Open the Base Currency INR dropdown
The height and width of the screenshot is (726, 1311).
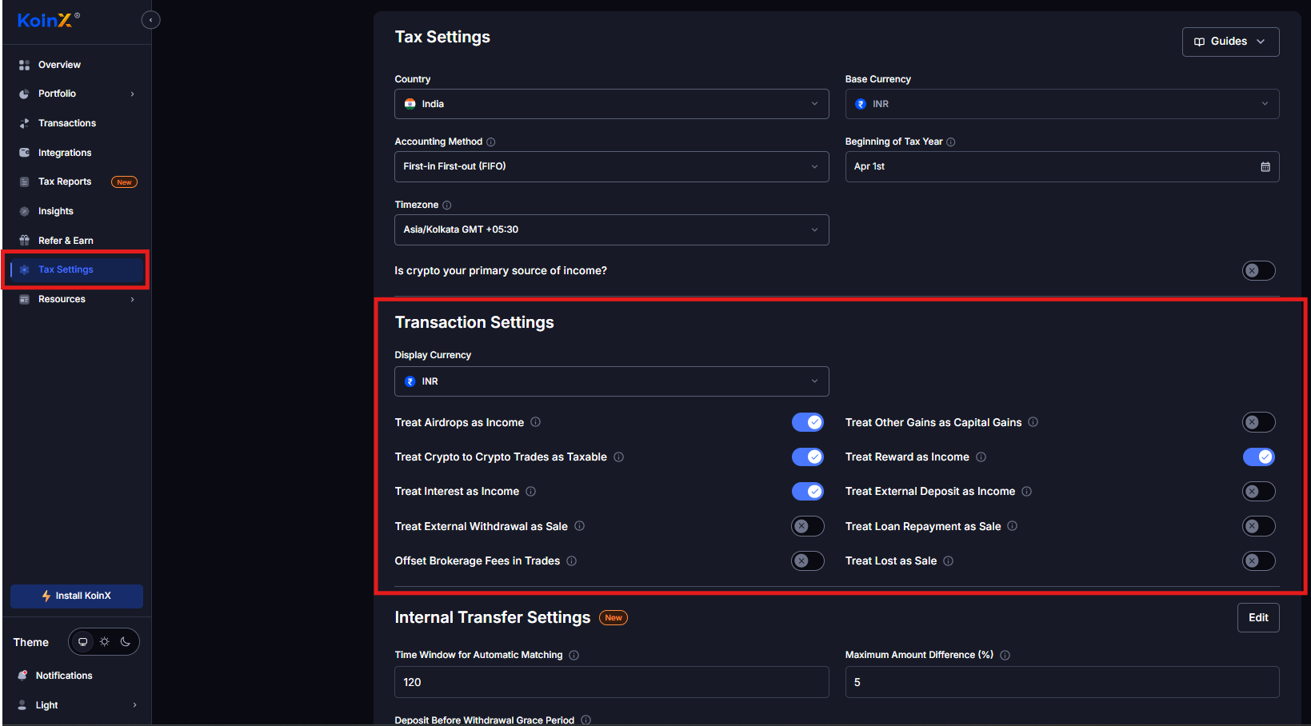[x=1062, y=104]
